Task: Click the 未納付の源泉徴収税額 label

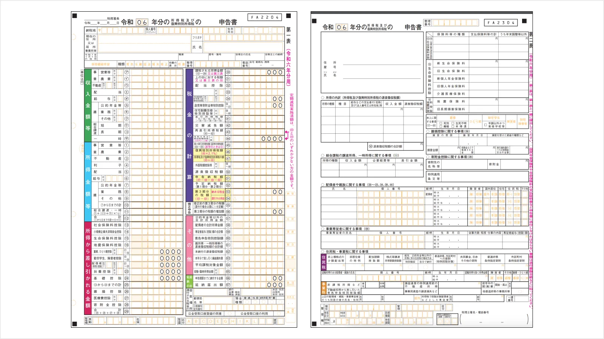Action: (209, 252)
